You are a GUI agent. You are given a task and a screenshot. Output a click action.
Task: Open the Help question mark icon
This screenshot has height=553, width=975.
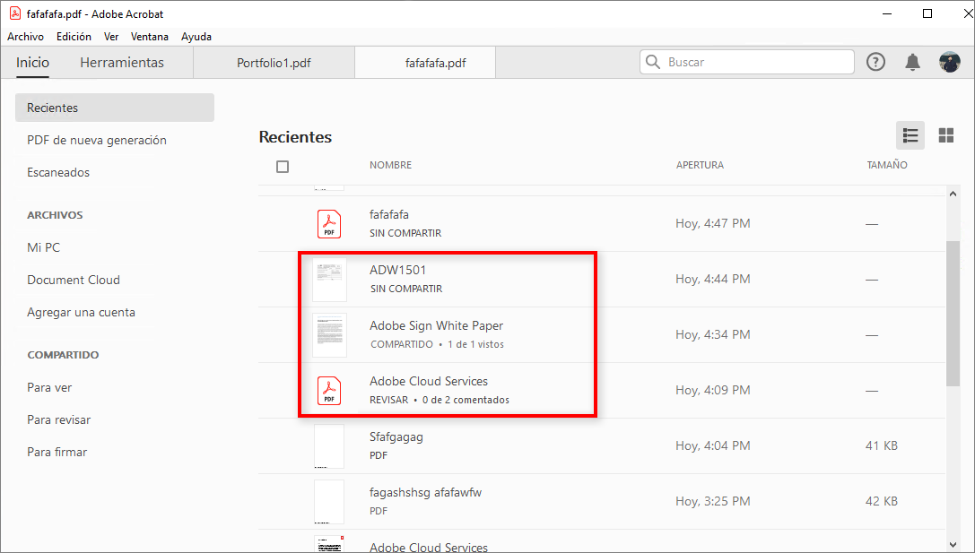point(875,62)
